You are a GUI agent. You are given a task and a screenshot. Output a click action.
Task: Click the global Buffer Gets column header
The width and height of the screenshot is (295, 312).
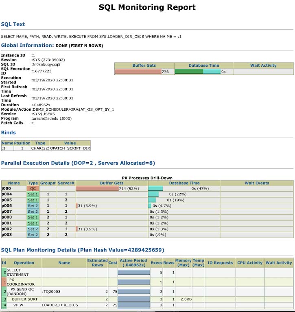(x=144, y=65)
